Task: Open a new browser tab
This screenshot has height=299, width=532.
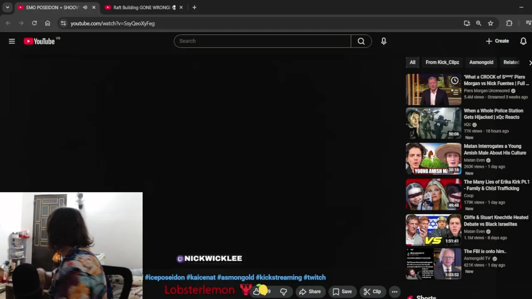Action: coord(194,7)
